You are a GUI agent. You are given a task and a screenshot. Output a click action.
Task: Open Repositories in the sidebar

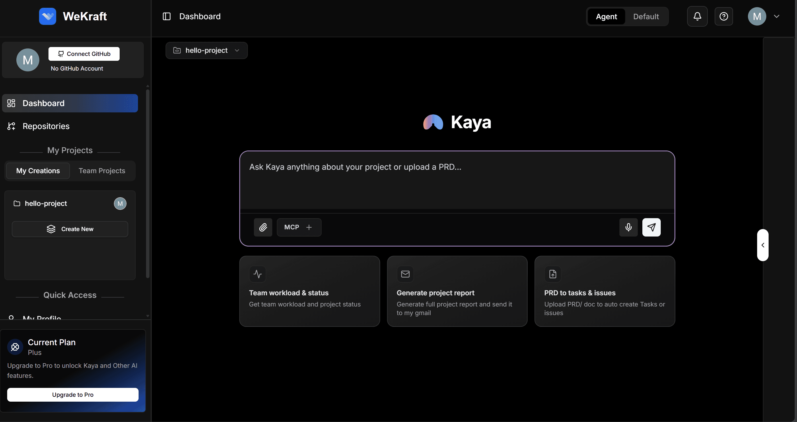[x=70, y=126]
